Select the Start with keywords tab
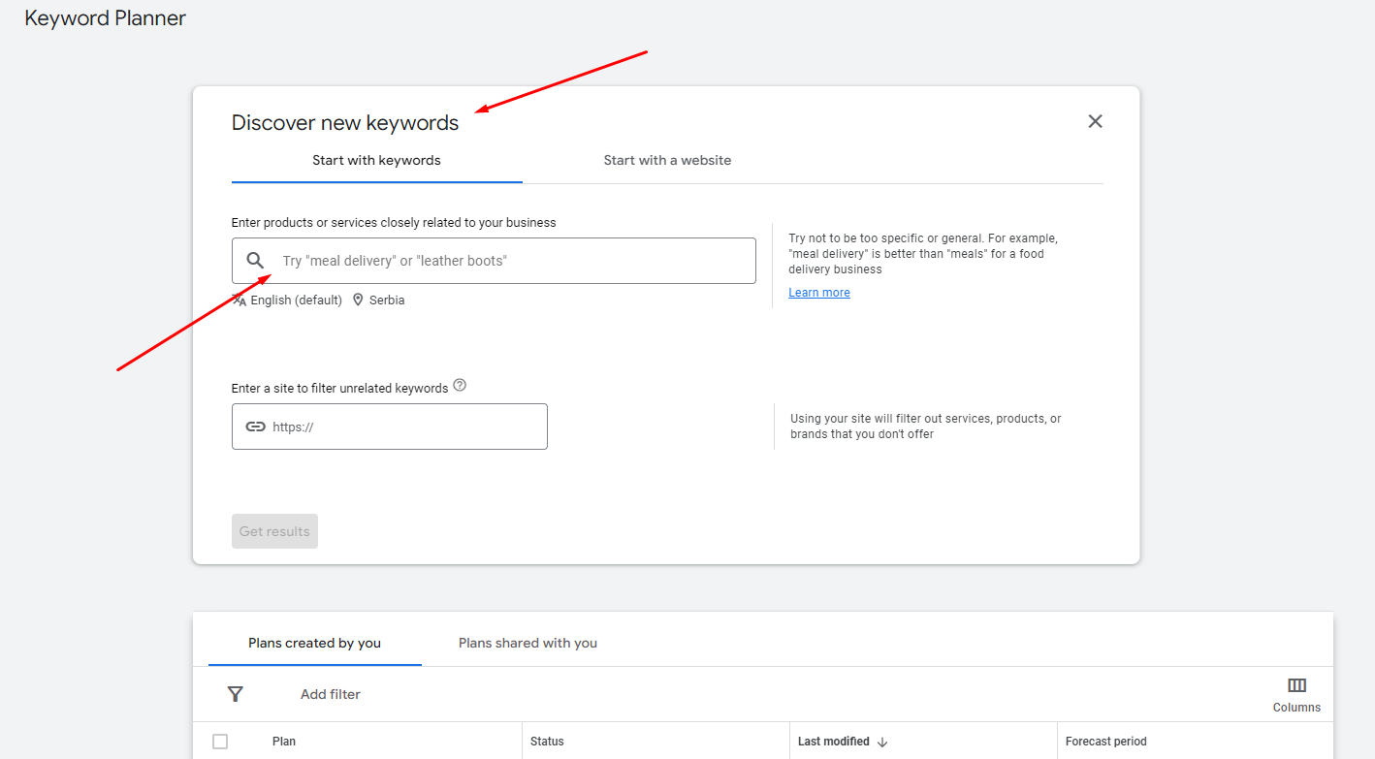The height and width of the screenshot is (759, 1375). tap(376, 160)
